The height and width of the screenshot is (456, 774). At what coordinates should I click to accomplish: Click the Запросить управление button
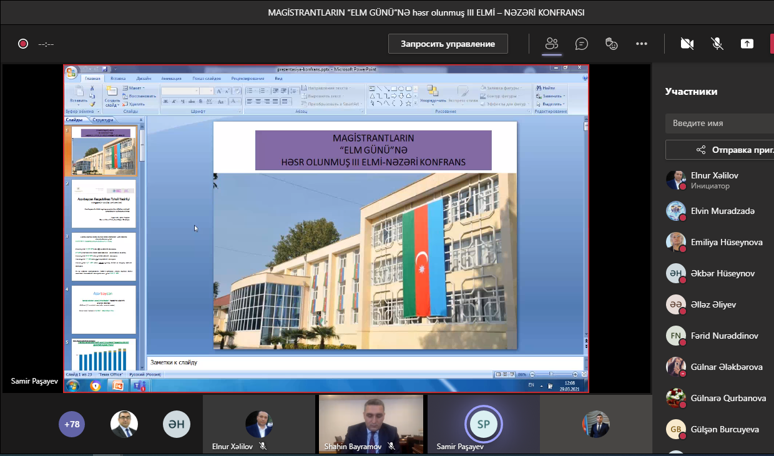[x=448, y=44]
